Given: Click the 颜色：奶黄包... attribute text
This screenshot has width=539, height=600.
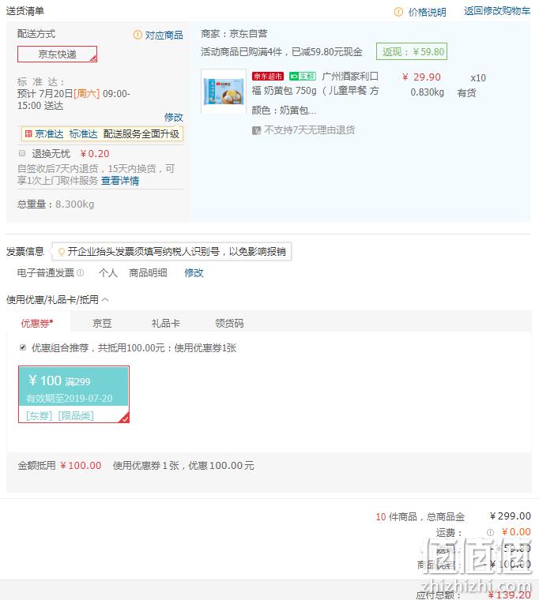Looking at the screenshot, I should 284,111.
